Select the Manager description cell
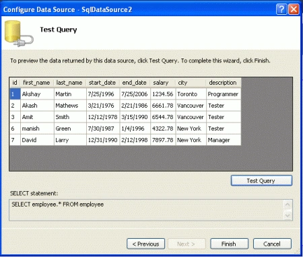The width and height of the screenshot is (303, 257). 224,140
